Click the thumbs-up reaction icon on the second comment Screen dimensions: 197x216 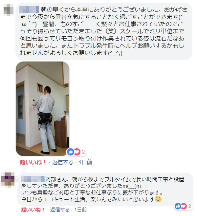(178, 206)
